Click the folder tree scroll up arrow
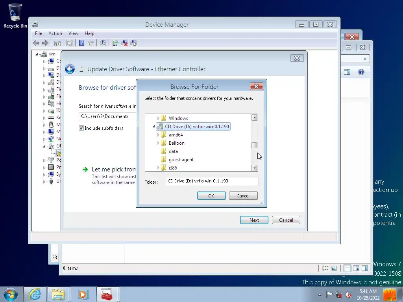Viewport: 403px width, 302px height. pyautogui.click(x=255, y=118)
